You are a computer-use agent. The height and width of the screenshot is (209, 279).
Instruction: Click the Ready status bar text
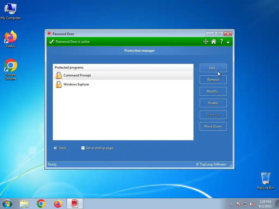pos(52,164)
